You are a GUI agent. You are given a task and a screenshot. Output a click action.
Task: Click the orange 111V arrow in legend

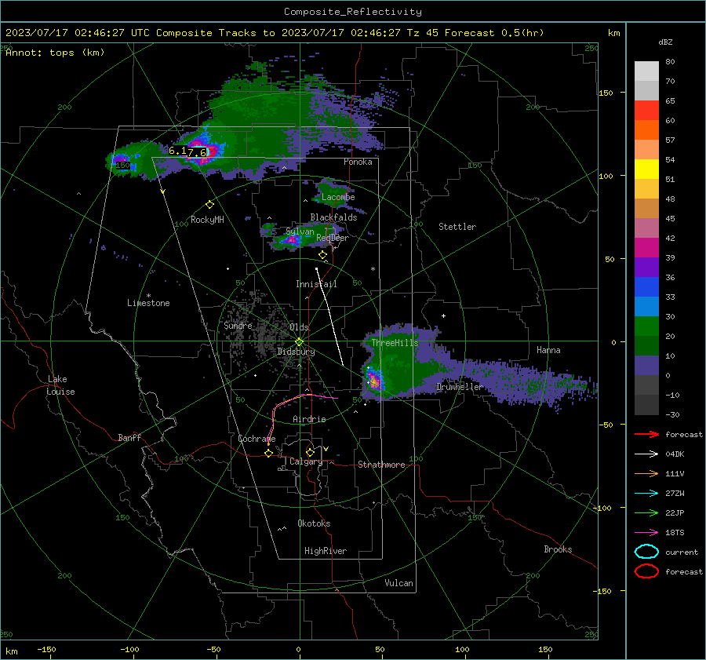646,473
